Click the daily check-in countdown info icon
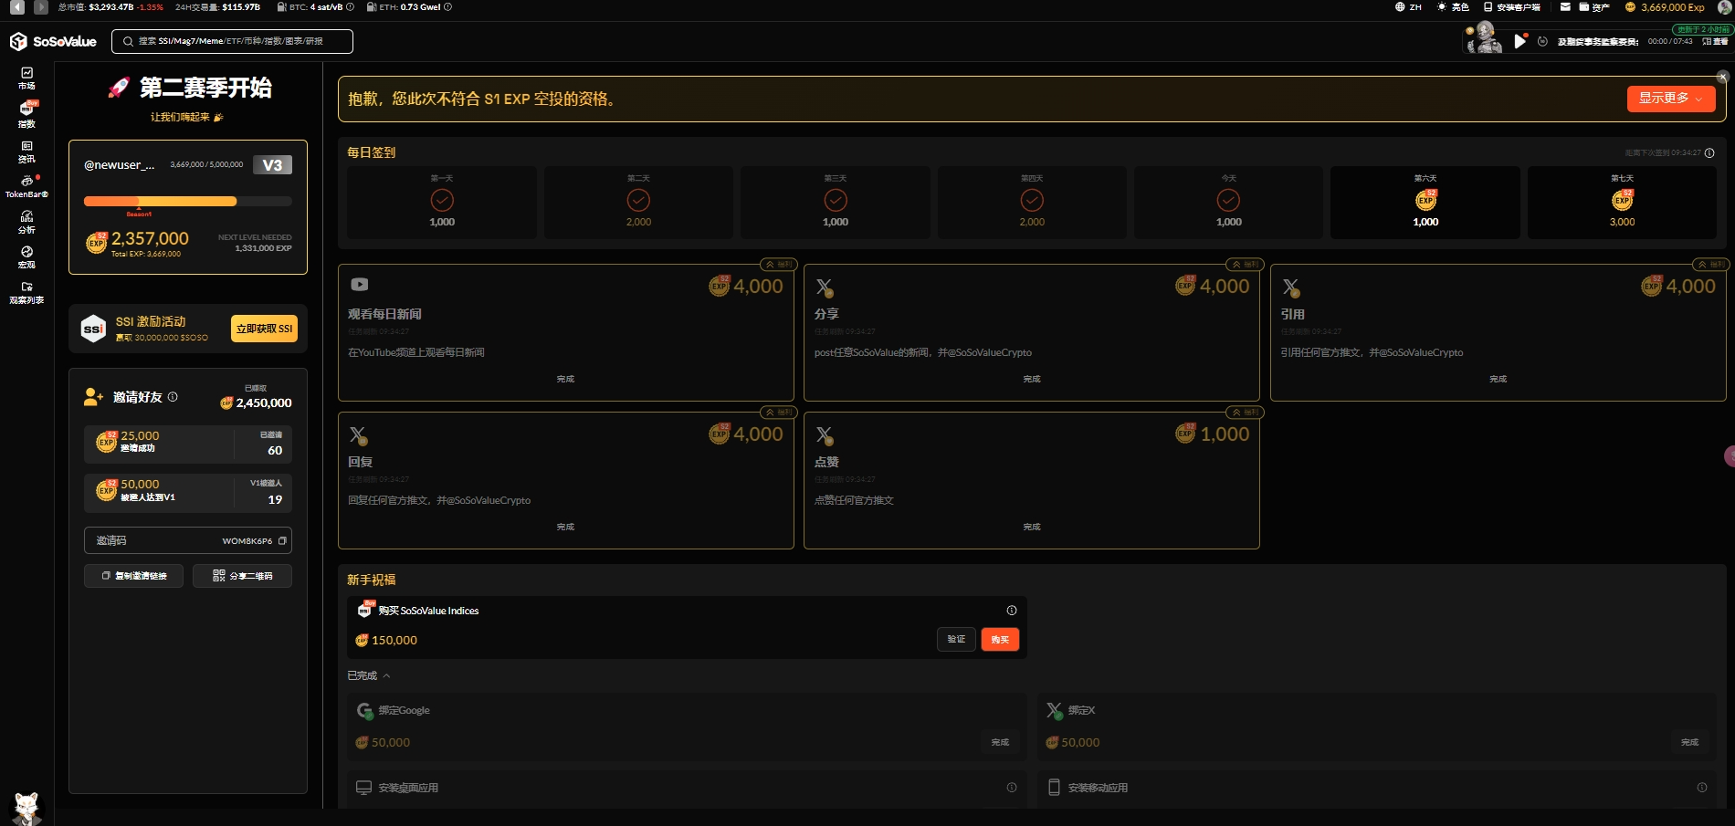 click(x=1709, y=153)
